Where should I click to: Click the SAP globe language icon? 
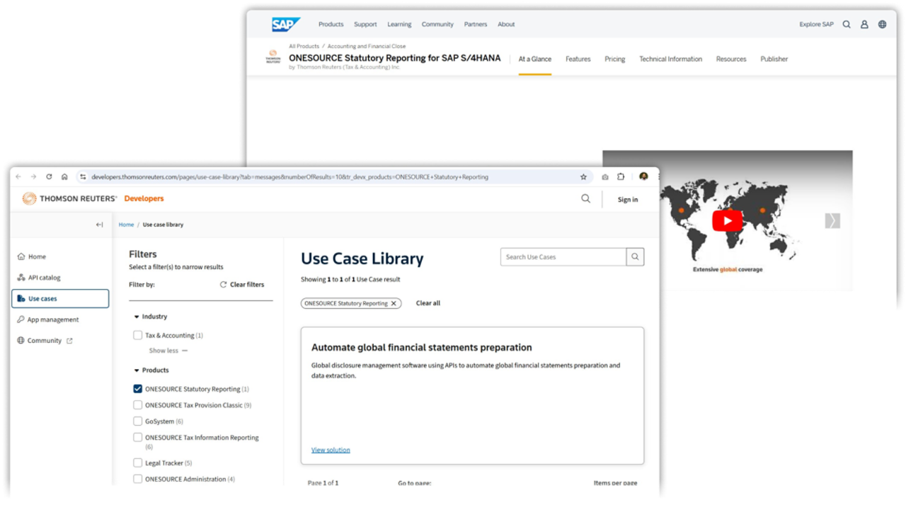[x=882, y=24]
